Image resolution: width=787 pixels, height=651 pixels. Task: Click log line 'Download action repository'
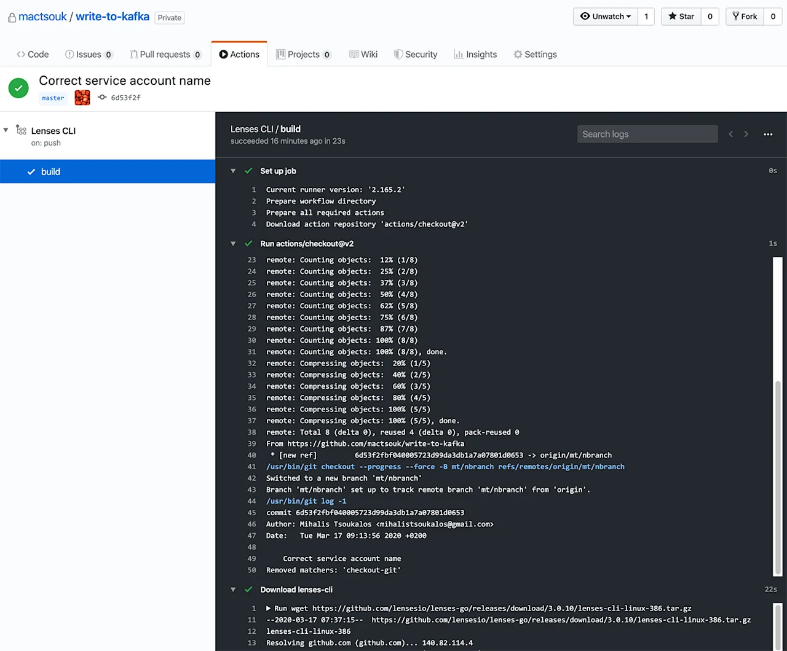pos(367,224)
